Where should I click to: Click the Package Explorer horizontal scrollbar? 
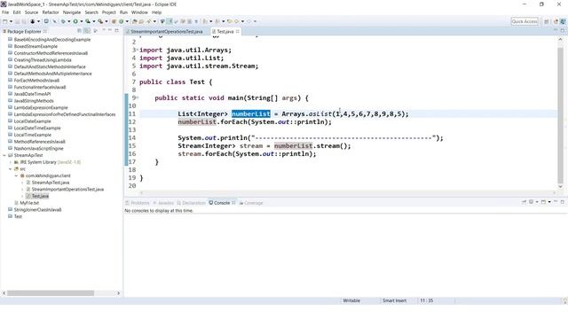tap(51, 293)
